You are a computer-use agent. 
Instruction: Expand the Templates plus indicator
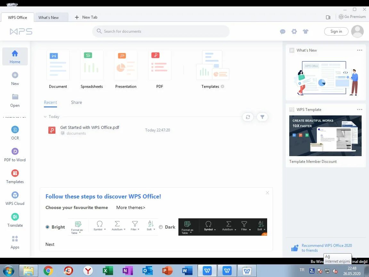coord(222,87)
